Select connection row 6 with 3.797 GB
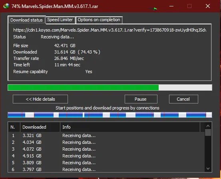This screenshot has width=221, height=179. (106, 169)
